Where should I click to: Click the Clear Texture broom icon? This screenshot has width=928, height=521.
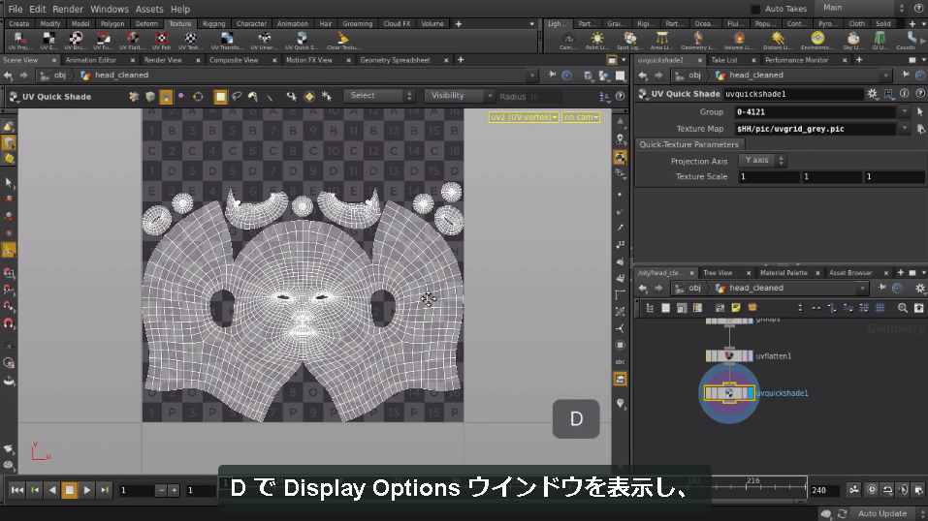[x=342, y=41]
